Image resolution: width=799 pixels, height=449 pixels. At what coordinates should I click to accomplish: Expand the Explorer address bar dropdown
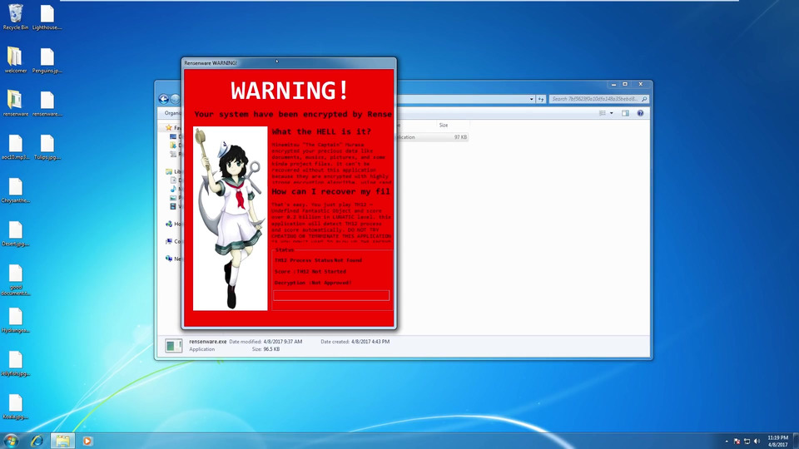point(532,99)
